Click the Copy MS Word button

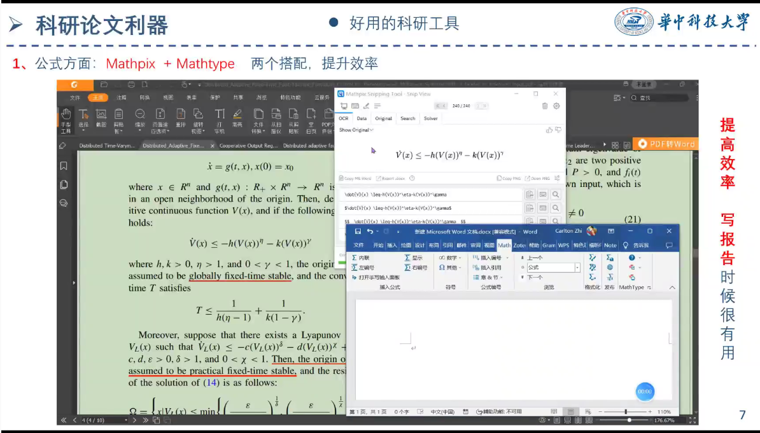click(356, 179)
